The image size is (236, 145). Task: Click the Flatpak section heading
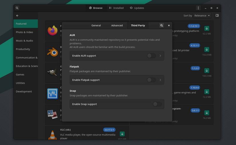pyautogui.click(x=74, y=66)
